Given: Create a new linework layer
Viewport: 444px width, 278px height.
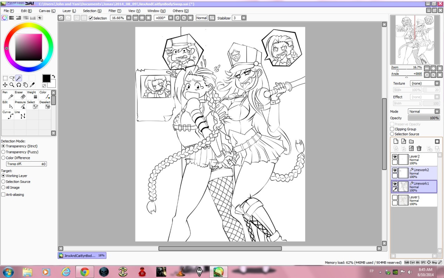Looking at the screenshot, I should (403, 141).
